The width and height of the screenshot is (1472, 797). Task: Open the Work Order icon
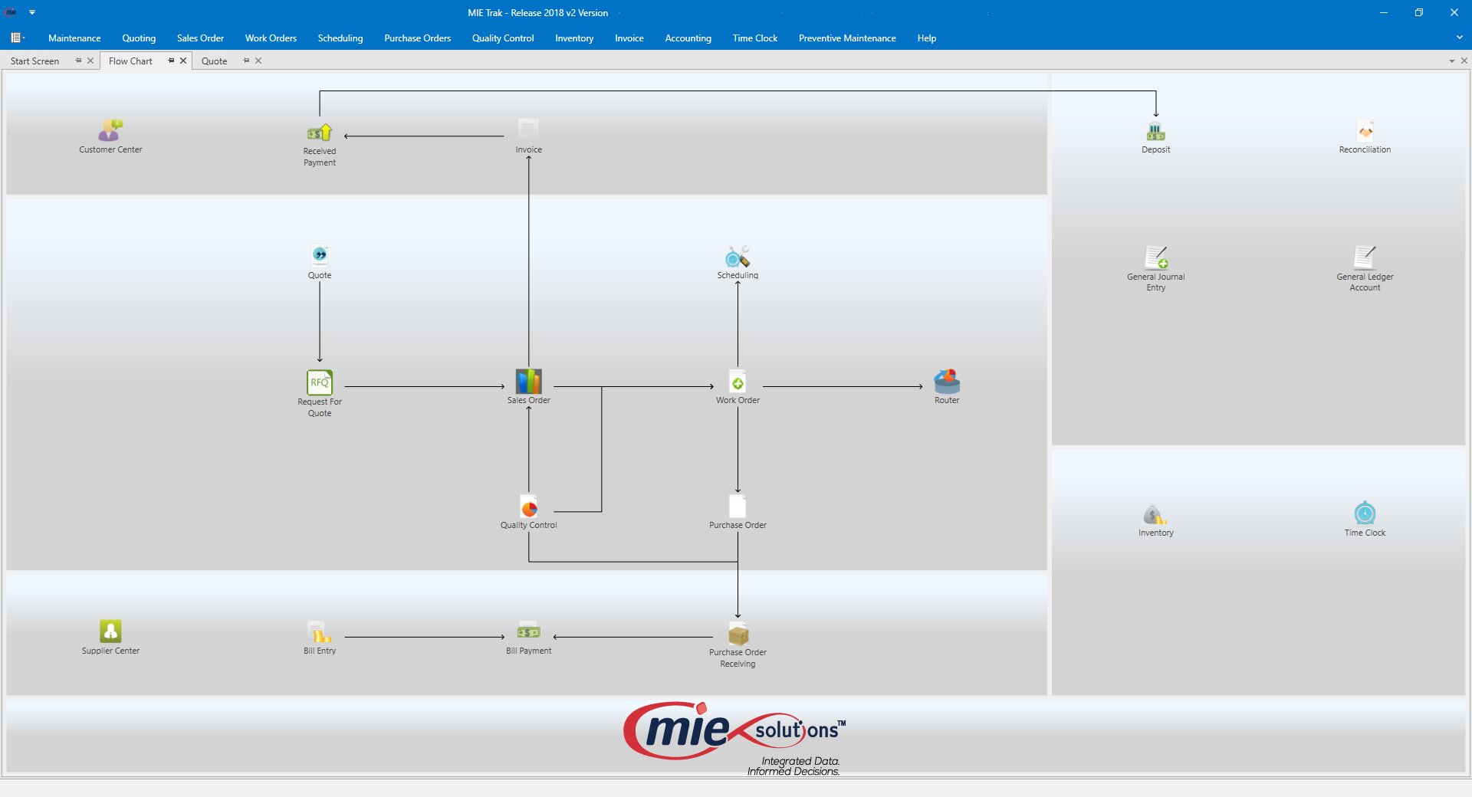pos(738,382)
